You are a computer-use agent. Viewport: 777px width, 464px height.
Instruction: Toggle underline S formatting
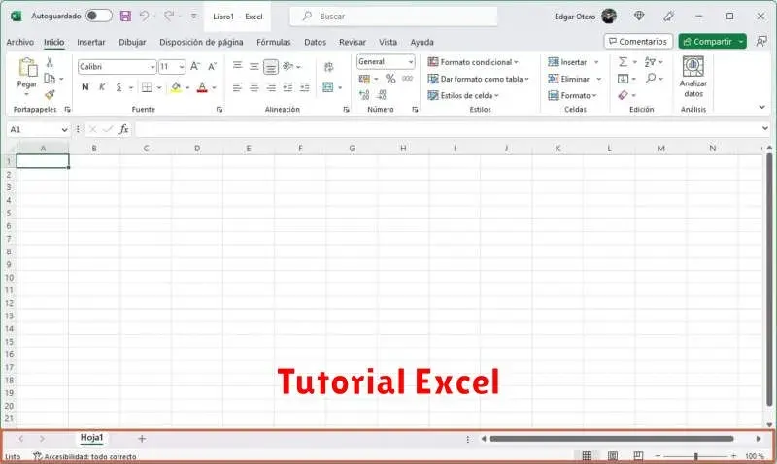pos(118,87)
